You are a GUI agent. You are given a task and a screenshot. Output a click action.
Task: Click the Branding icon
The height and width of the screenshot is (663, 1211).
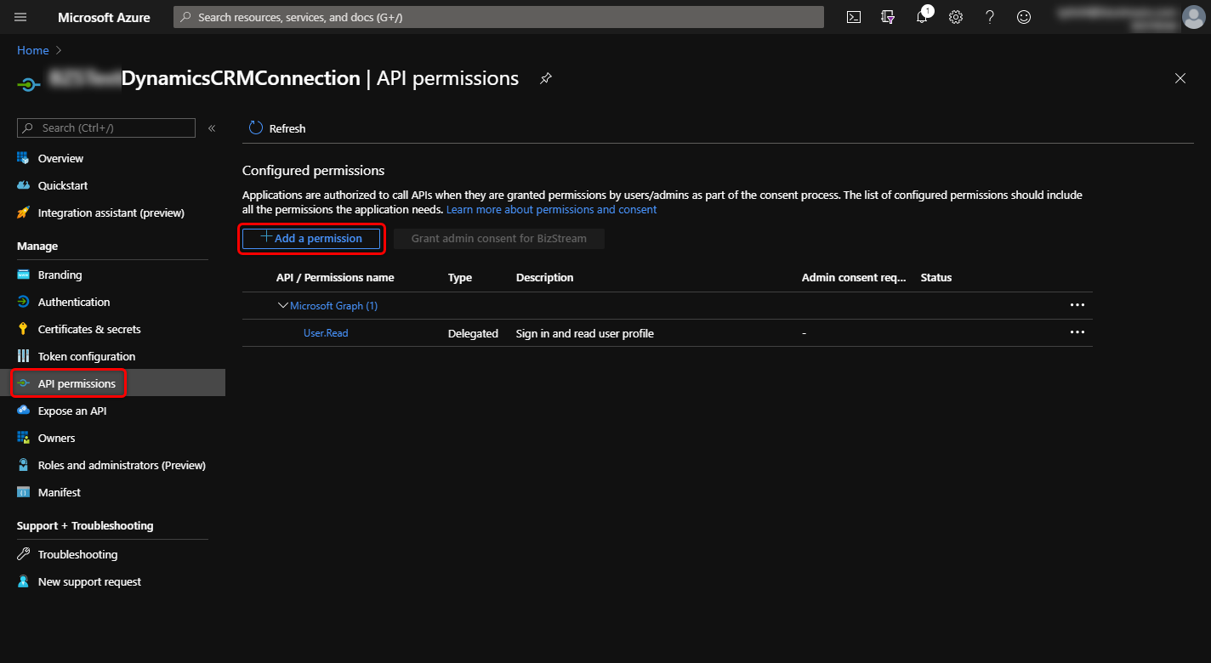pyautogui.click(x=23, y=275)
